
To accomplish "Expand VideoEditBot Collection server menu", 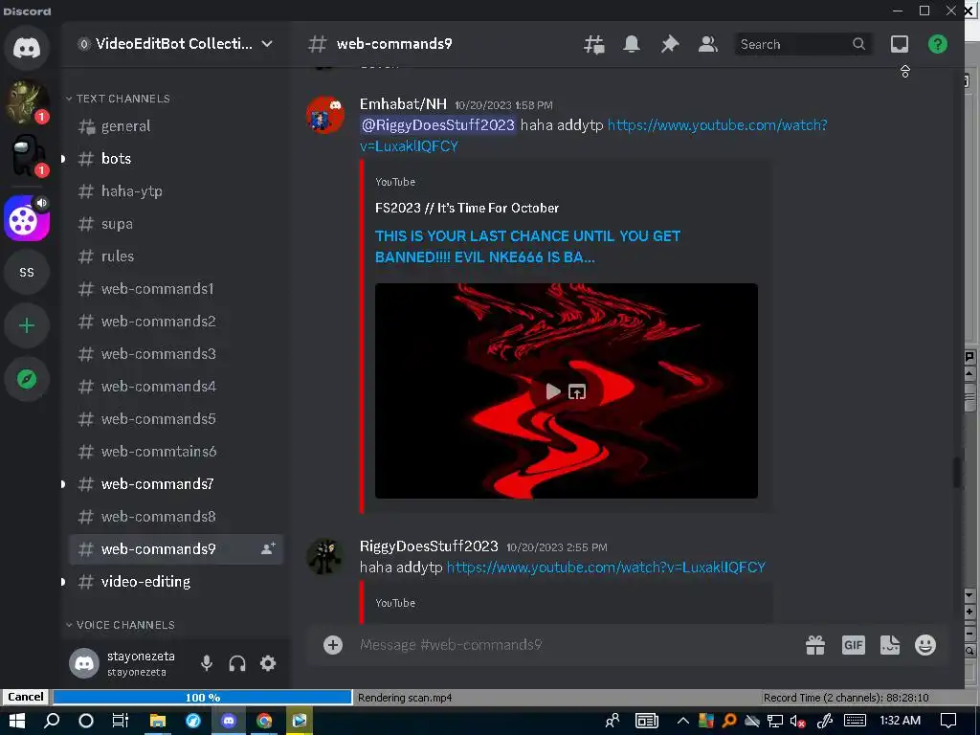I will pos(175,44).
